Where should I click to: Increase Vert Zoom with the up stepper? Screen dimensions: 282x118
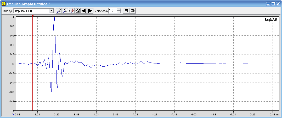[x=119, y=9]
